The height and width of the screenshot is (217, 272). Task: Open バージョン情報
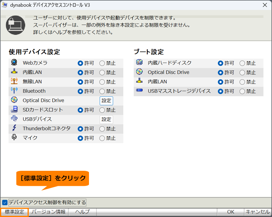[49, 212]
